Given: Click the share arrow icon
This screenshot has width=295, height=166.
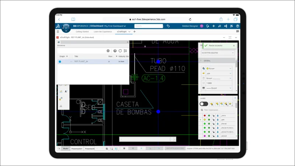Looking at the screenshot, I should coord(219,26).
